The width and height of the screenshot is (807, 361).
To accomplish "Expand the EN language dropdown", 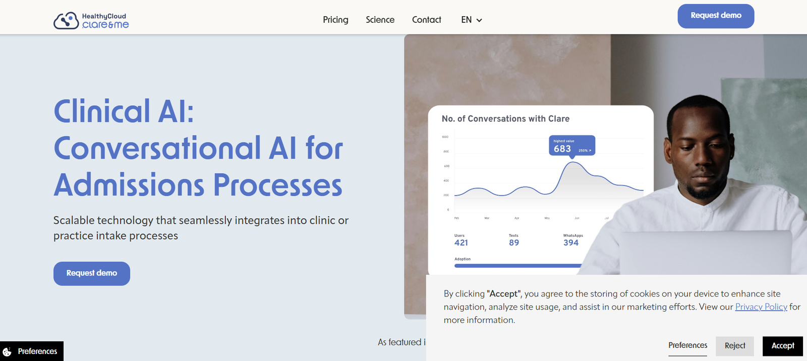I will click(471, 20).
